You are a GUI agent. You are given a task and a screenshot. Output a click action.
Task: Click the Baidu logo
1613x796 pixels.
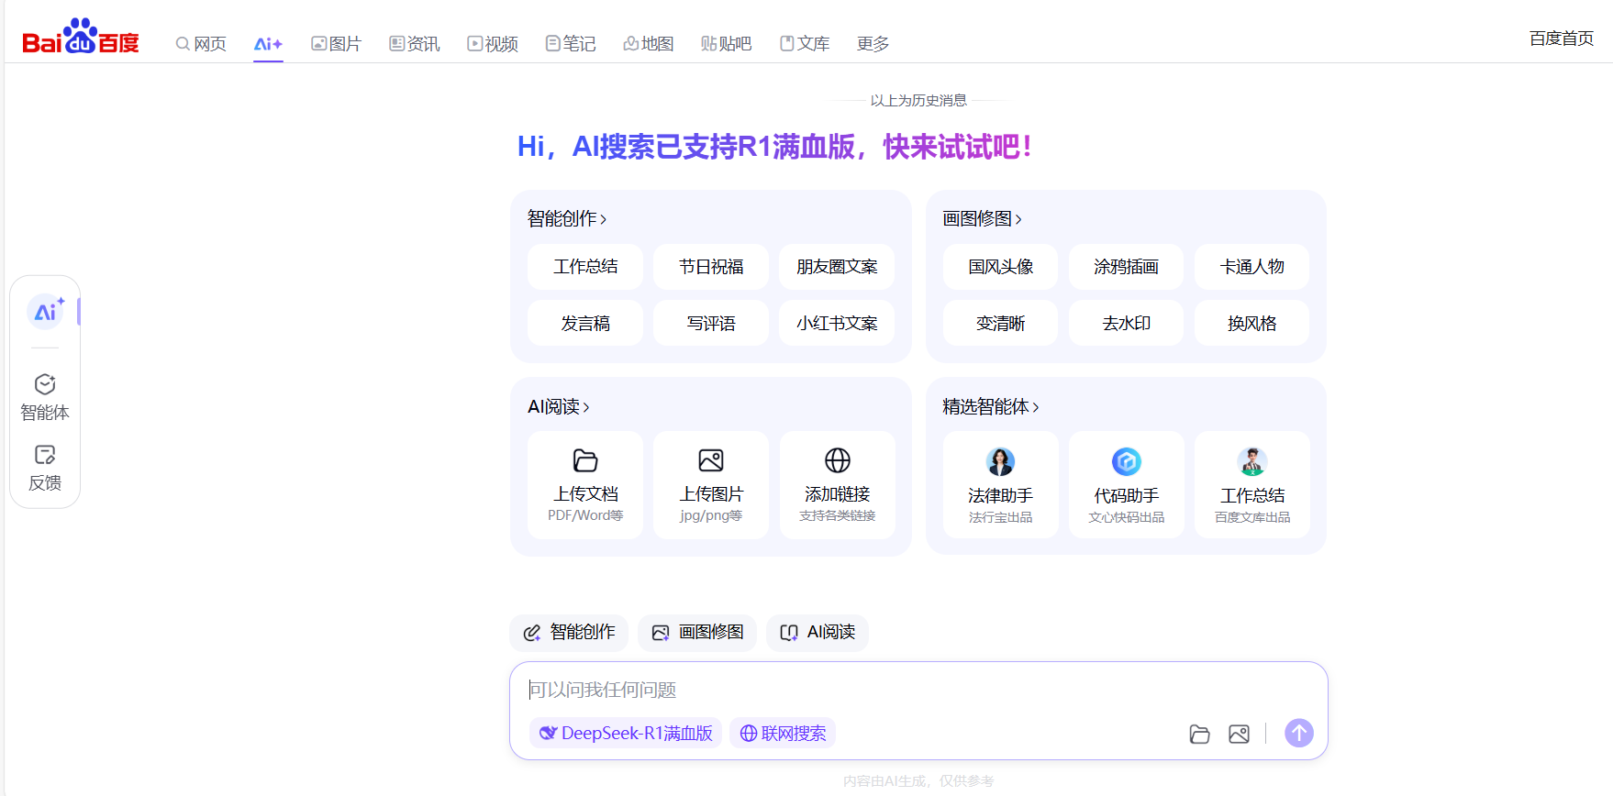[81, 37]
